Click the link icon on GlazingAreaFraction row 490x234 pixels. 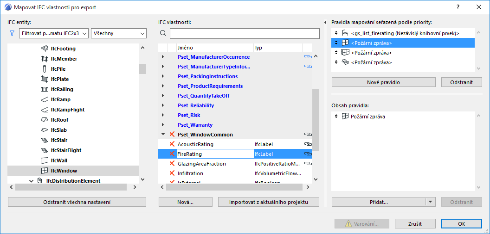pyautogui.click(x=308, y=164)
